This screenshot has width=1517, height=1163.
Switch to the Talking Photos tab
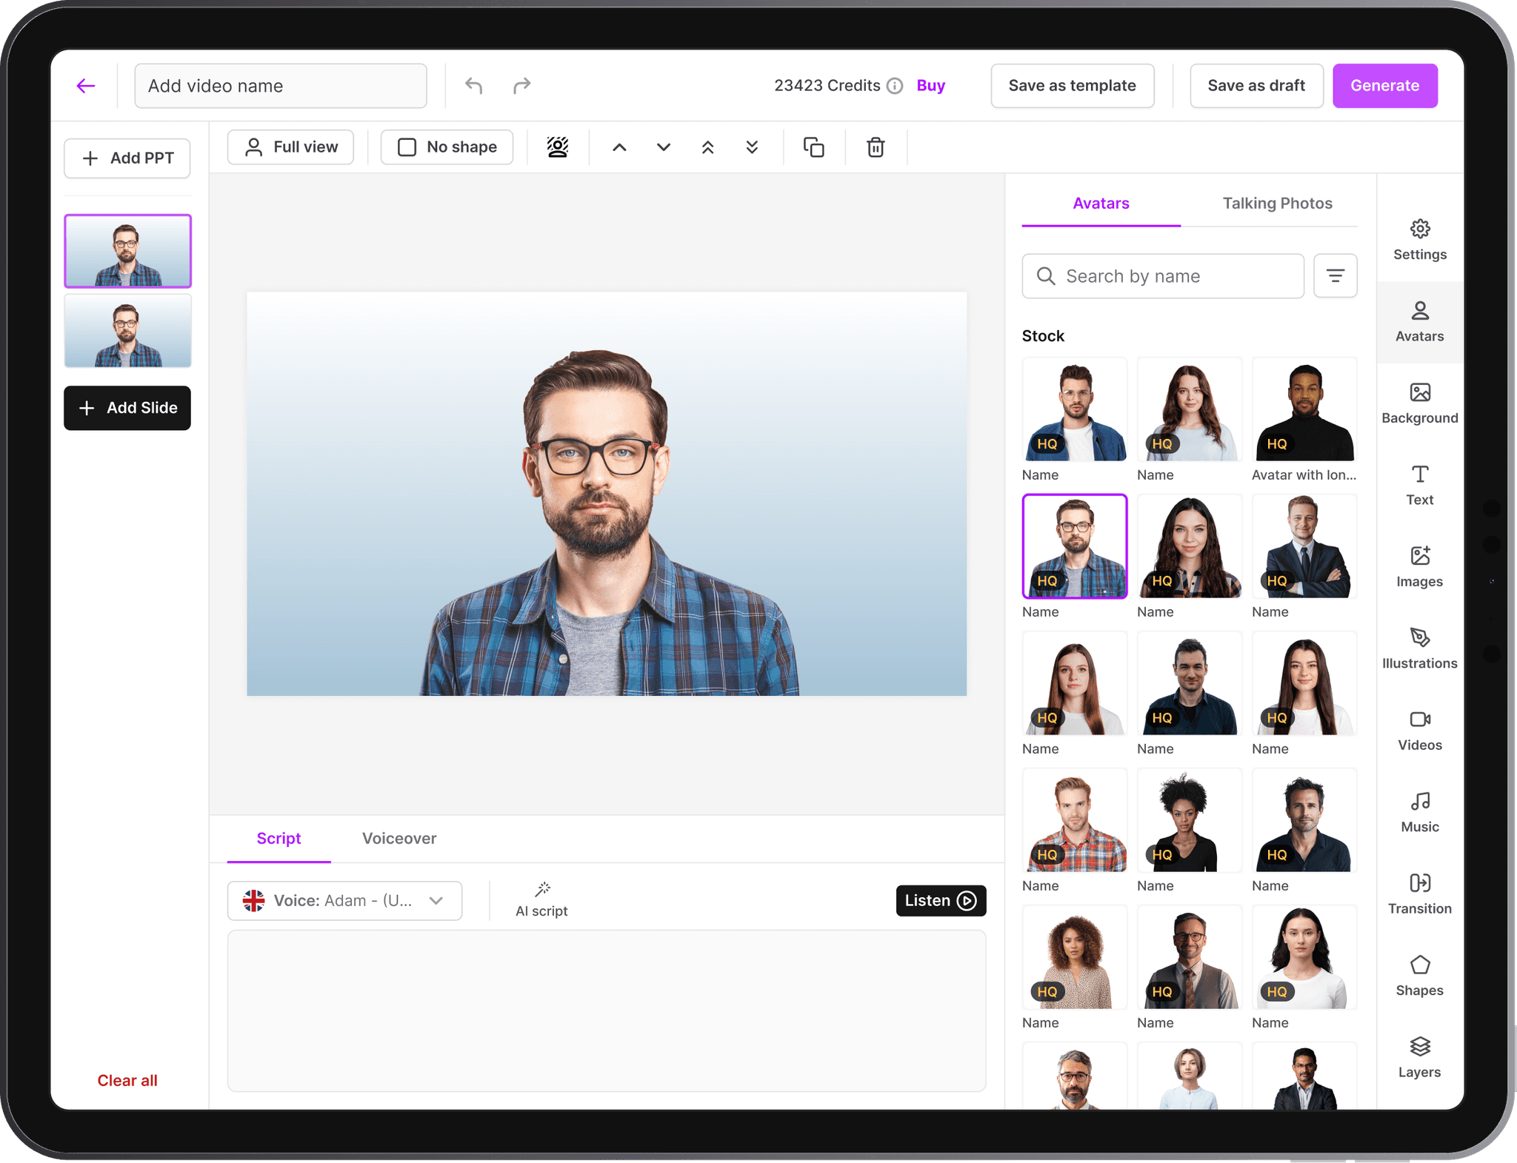pos(1276,204)
